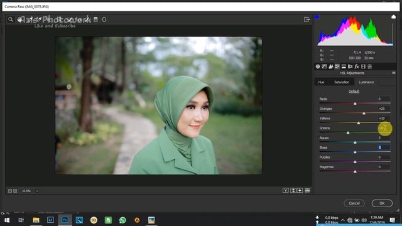Image resolution: width=402 pixels, height=226 pixels.
Task: Open Lightroom from the taskbar
Action: click(x=50, y=220)
